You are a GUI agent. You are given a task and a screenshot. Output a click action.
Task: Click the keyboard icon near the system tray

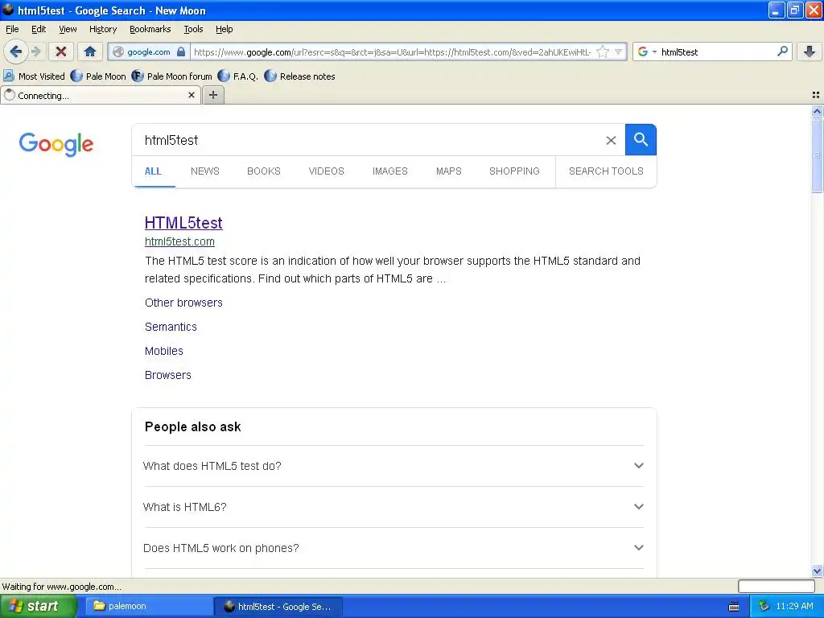734,607
